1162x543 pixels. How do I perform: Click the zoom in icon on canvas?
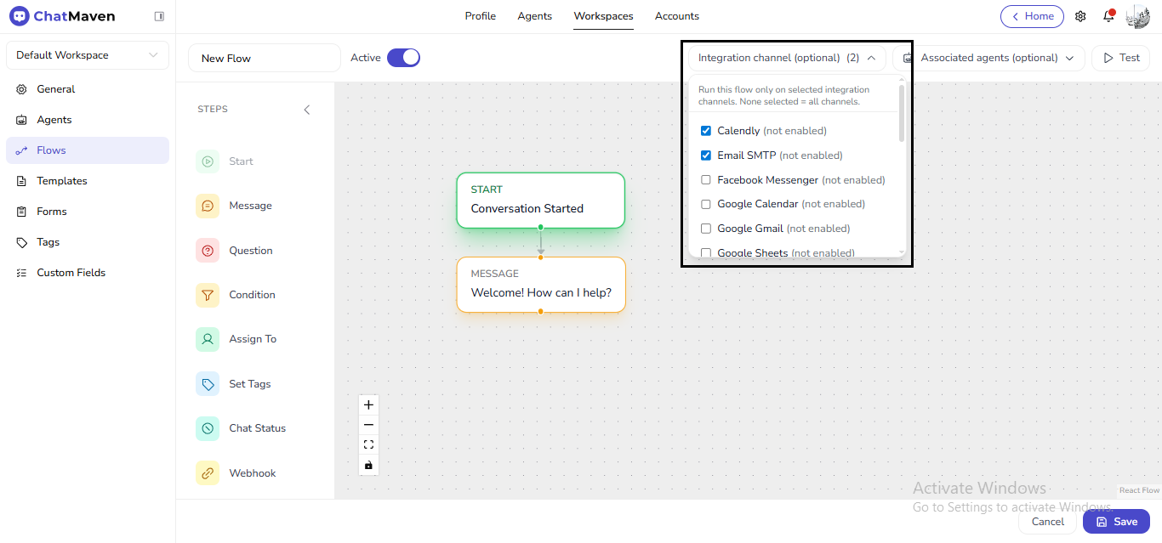(368, 404)
